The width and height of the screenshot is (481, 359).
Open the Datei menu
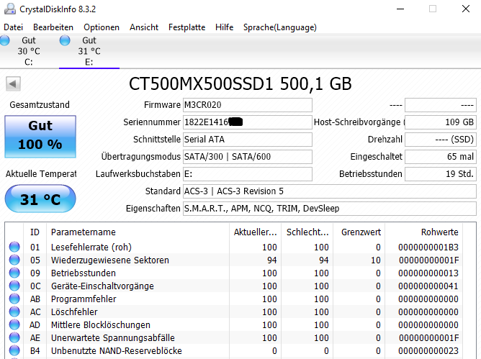coord(13,27)
